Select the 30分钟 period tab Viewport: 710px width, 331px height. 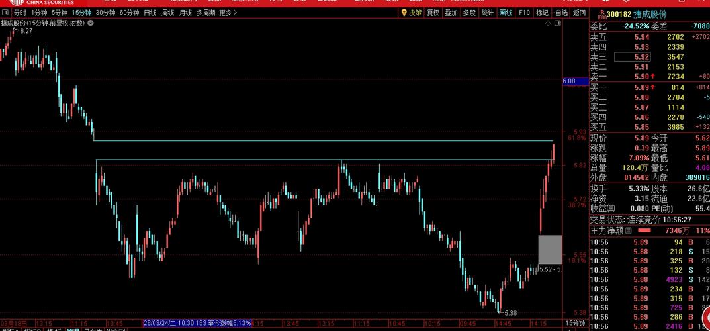click(x=105, y=13)
